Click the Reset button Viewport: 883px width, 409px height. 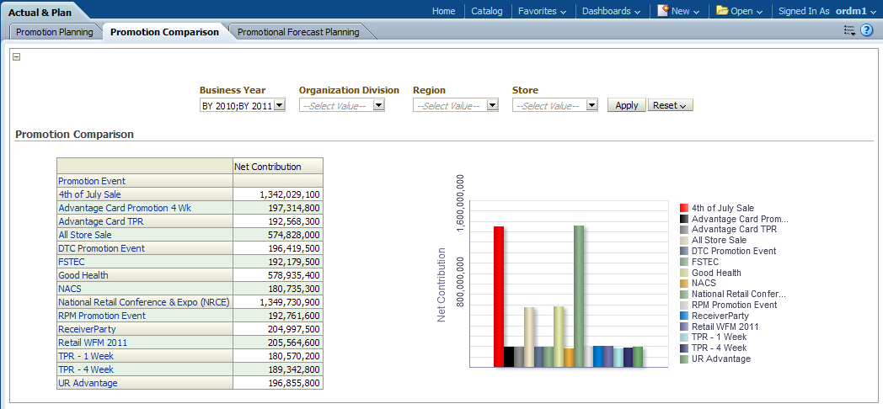[x=670, y=106]
